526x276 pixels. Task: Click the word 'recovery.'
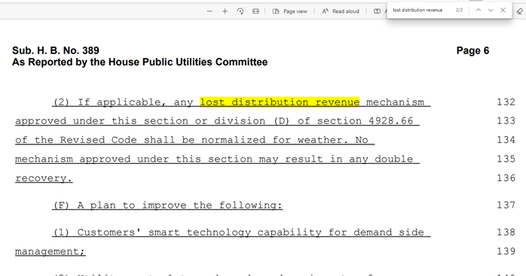tap(44, 178)
